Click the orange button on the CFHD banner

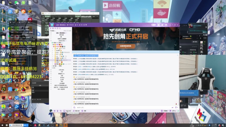click(126, 46)
